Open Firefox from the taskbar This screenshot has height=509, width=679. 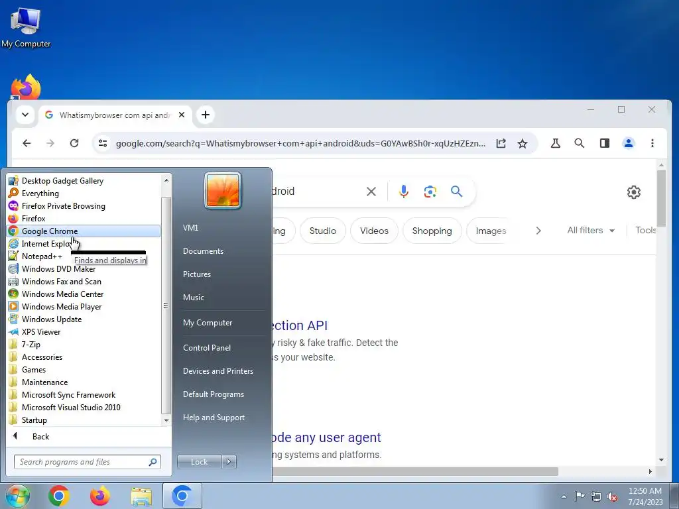[x=100, y=496]
